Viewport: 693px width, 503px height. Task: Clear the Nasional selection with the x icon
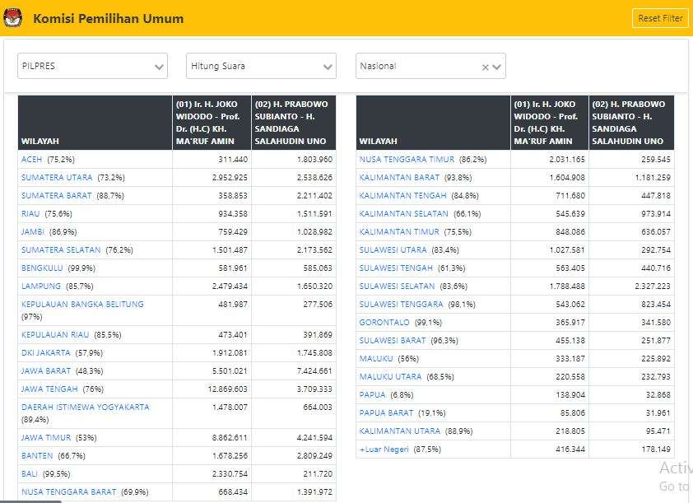pyautogui.click(x=486, y=67)
